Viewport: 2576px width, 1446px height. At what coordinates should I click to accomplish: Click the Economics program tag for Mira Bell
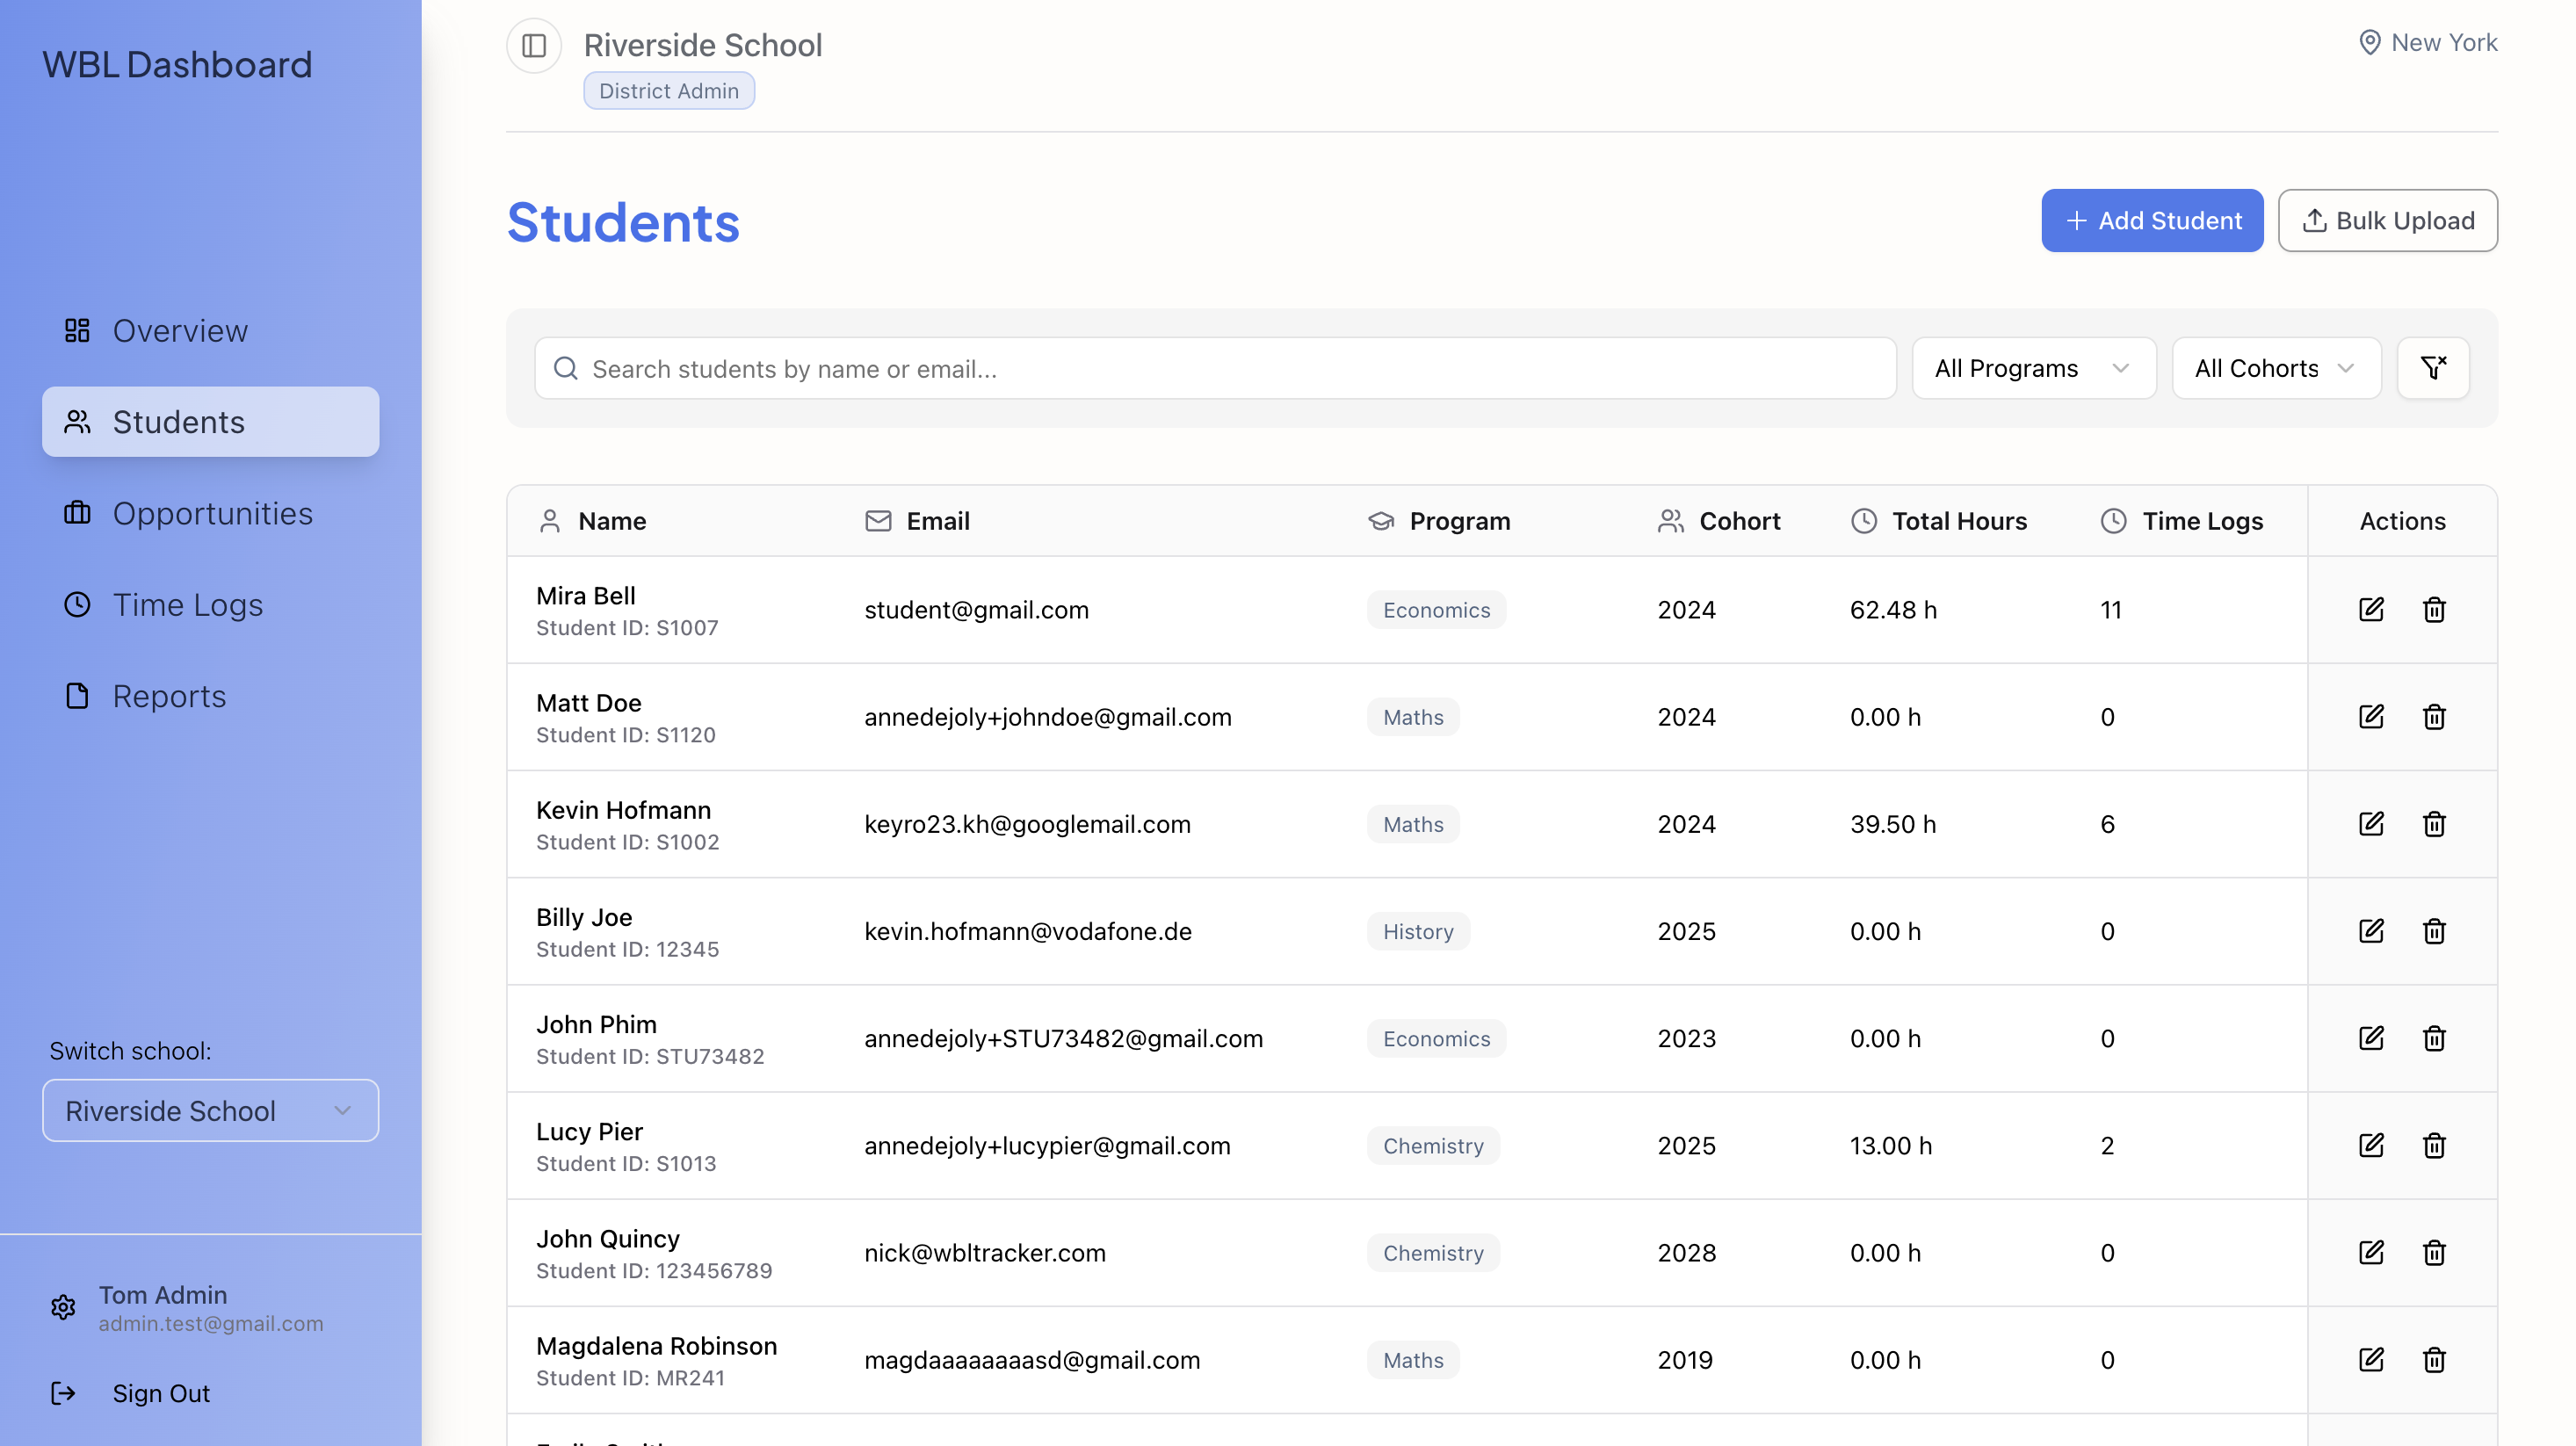coord(1436,609)
